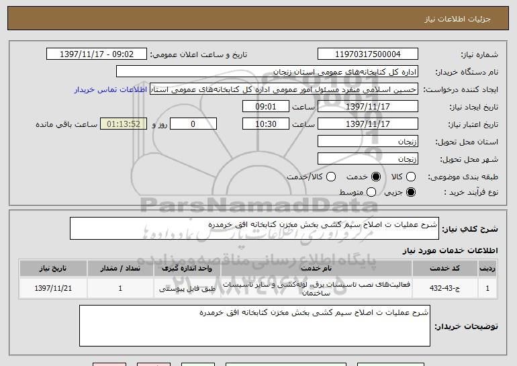
Task: Click the شرح کلی نیاز text box
Action: click(253, 229)
